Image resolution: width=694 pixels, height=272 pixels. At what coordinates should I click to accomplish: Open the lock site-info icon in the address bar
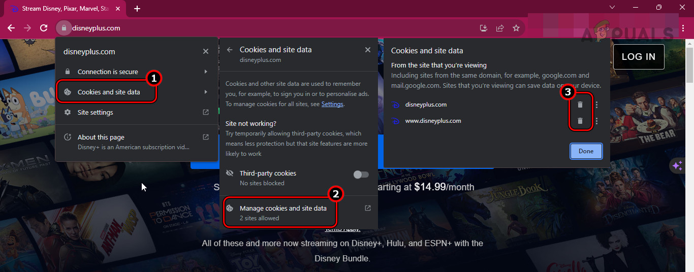click(64, 28)
